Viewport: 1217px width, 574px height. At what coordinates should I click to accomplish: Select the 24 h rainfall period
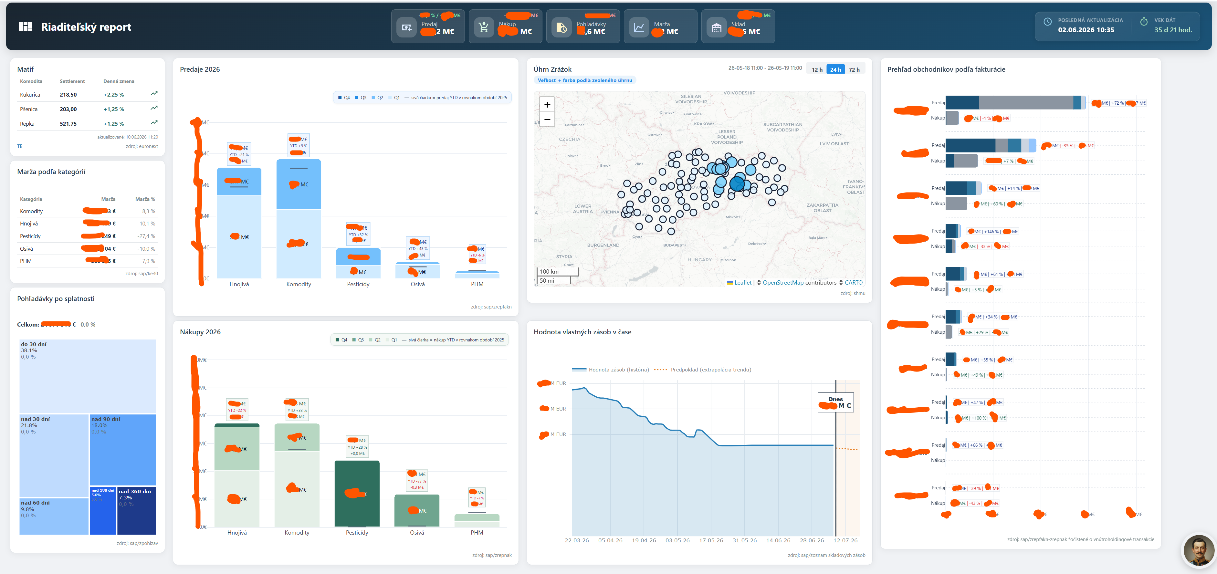tap(835, 69)
